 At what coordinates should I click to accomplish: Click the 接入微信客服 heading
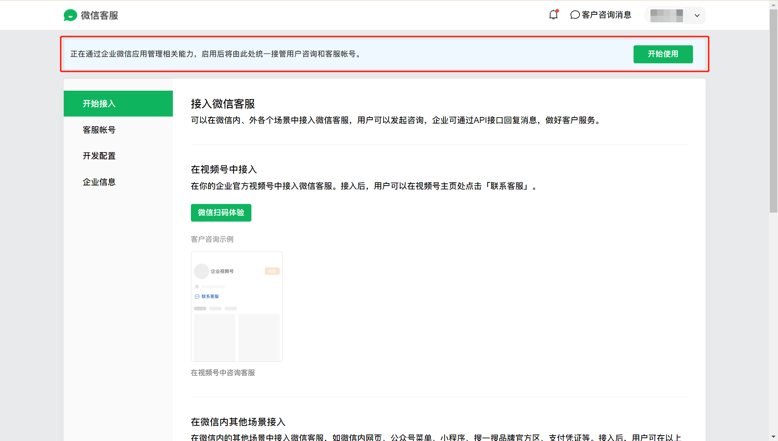223,104
